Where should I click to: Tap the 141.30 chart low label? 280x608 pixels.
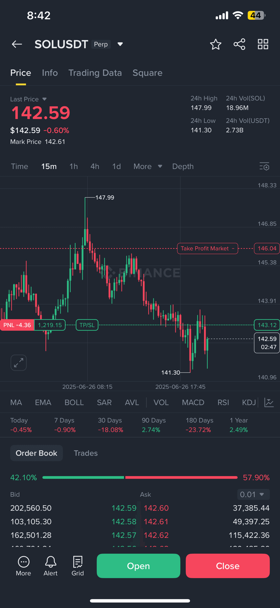(171, 373)
